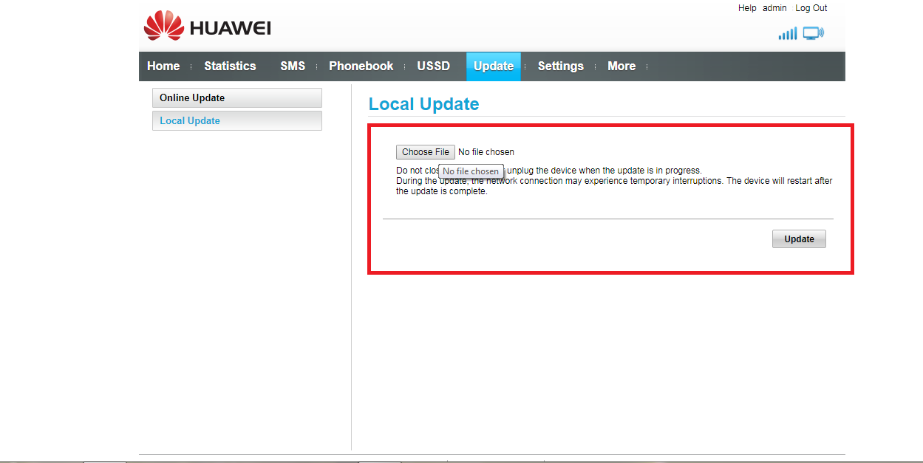The width and height of the screenshot is (923, 463).
Task: Click the Update button
Action: tap(799, 239)
